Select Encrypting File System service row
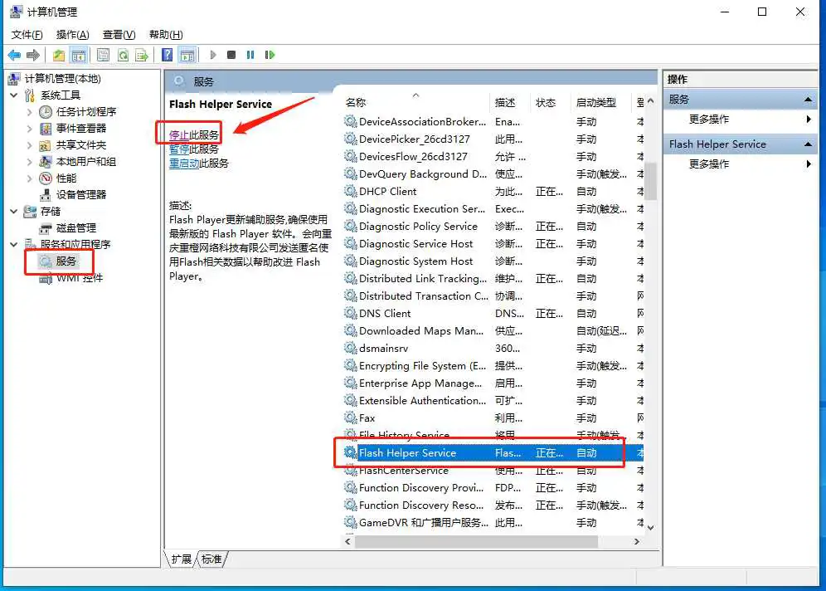The image size is (826, 591). point(493,366)
